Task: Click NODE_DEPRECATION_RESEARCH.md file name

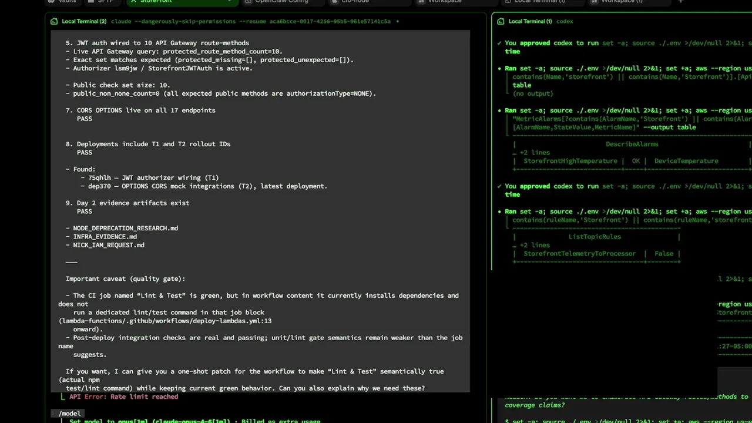Action: (x=126, y=229)
